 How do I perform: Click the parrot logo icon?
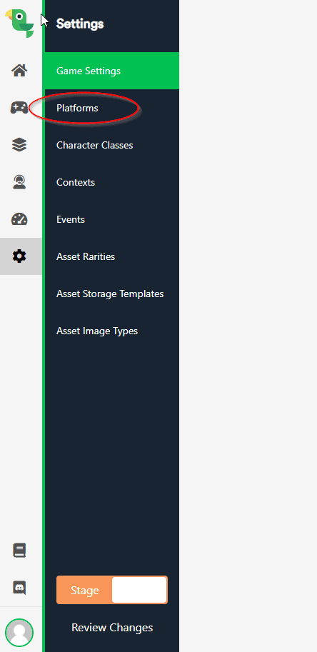tap(19, 24)
